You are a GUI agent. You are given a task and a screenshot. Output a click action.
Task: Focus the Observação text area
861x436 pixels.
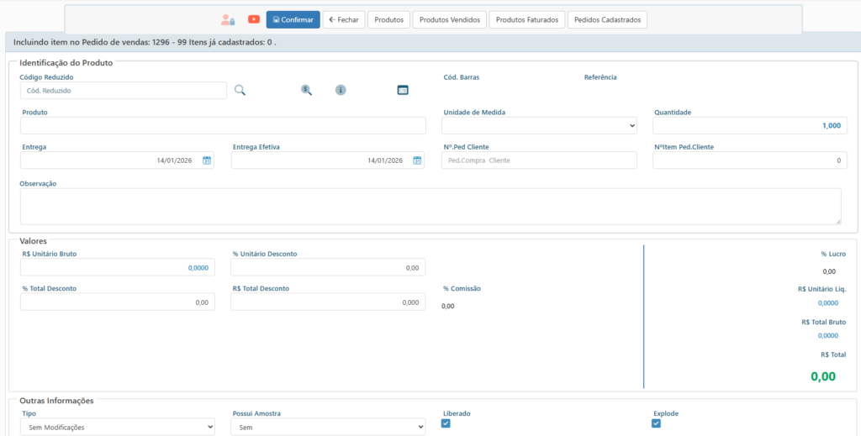(430, 206)
